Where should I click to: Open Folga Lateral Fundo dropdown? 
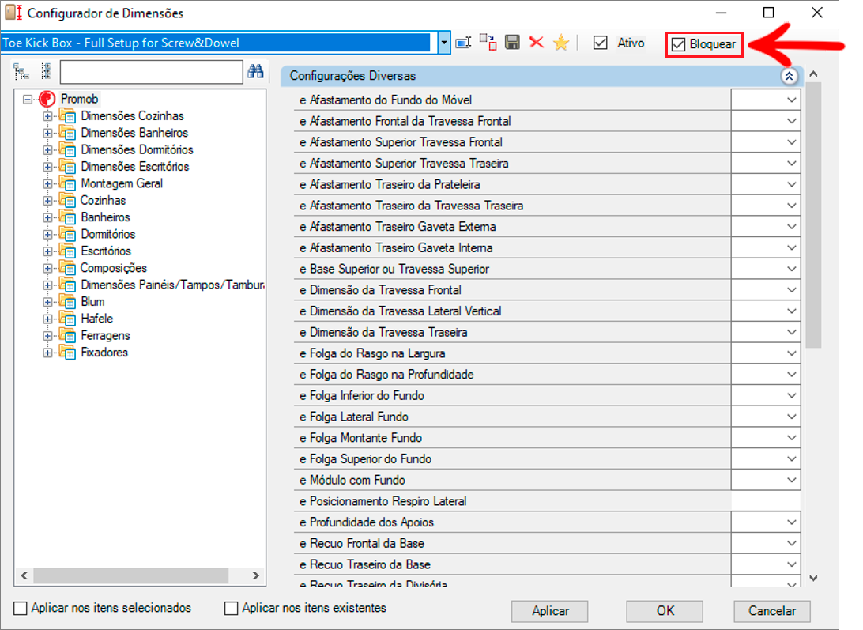pos(791,417)
